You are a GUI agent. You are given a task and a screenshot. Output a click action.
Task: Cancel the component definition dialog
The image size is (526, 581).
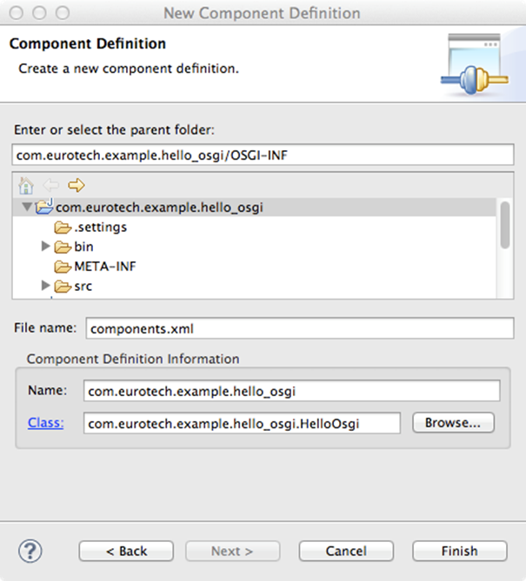346,551
